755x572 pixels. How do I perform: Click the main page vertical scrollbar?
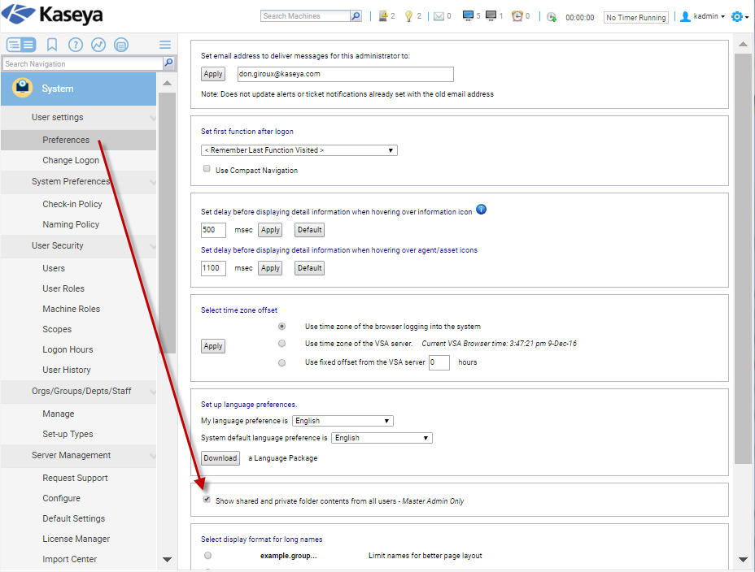pos(742,244)
